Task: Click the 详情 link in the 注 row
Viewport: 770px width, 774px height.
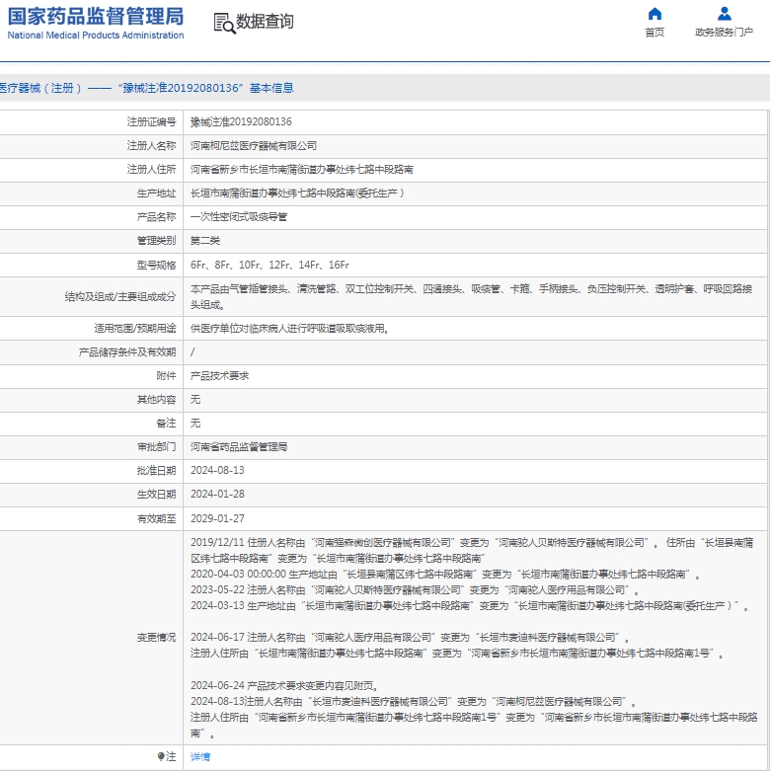Action: pyautogui.click(x=200, y=756)
